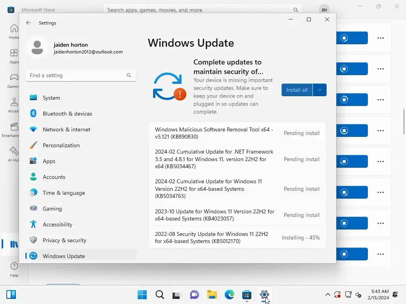Screen dimensions: 406x304
Task: Open Microsoft Edge on taskbar
Action: tap(229, 294)
